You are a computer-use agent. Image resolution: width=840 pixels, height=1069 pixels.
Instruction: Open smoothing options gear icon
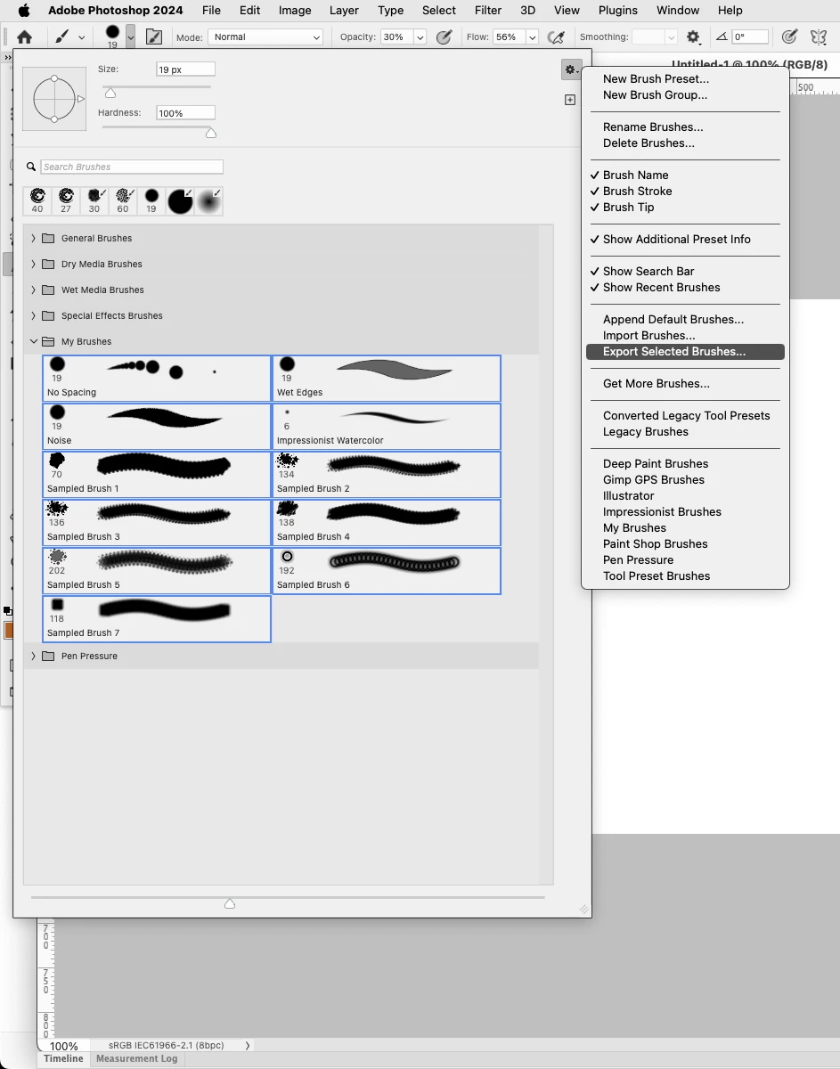(693, 37)
